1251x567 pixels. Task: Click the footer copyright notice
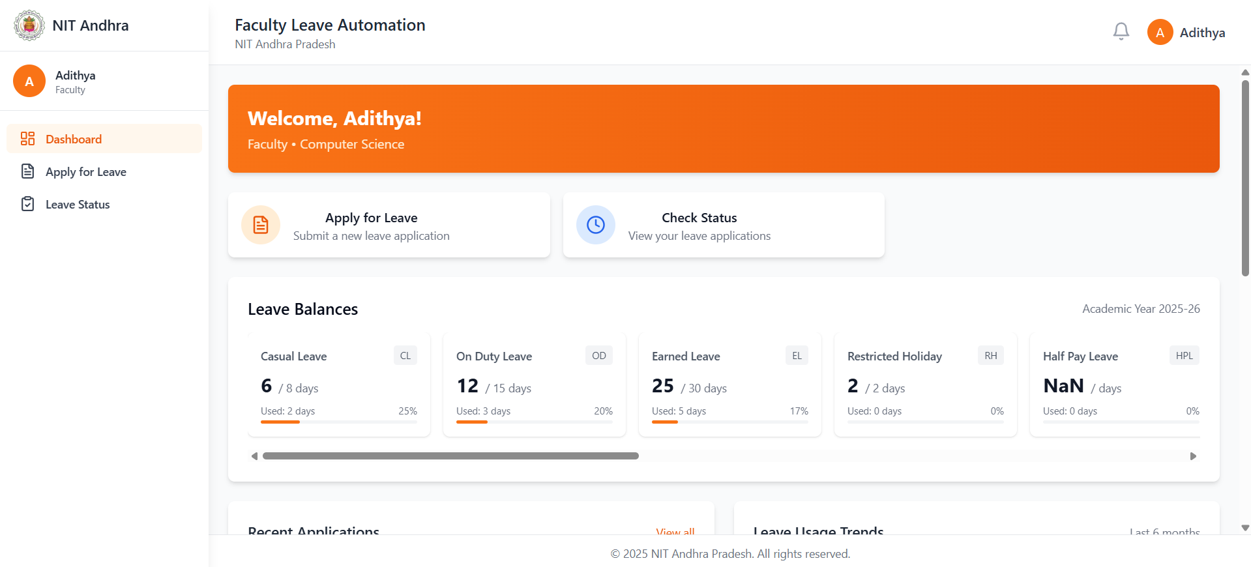[x=730, y=554]
